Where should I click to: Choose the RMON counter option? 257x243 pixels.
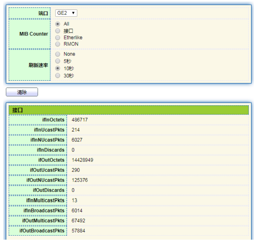pos(58,44)
